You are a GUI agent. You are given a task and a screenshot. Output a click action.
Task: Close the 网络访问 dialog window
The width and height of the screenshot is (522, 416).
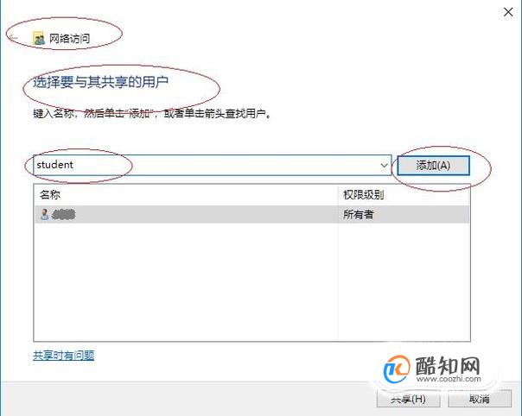(508, 12)
